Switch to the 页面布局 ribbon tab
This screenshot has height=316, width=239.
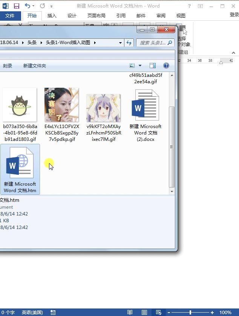click(x=96, y=16)
